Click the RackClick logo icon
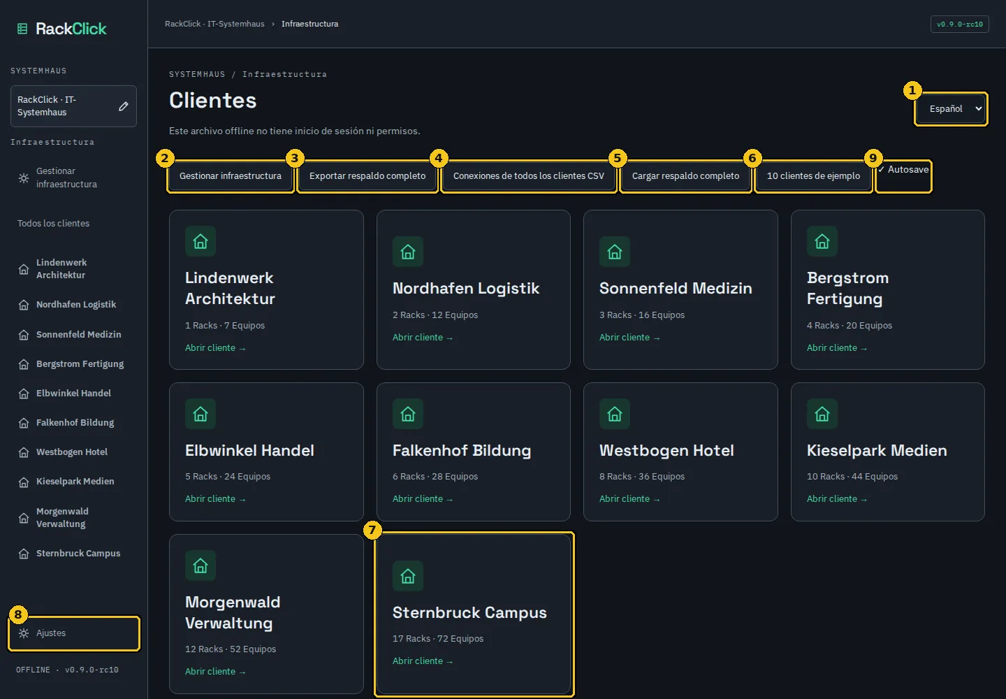 [x=22, y=29]
